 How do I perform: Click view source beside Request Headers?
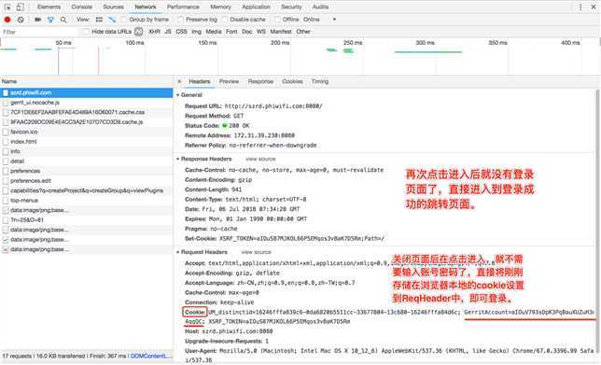point(256,252)
